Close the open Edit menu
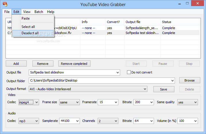Image resolution: width=206 pixels, height=134 pixels. click(x=16, y=12)
